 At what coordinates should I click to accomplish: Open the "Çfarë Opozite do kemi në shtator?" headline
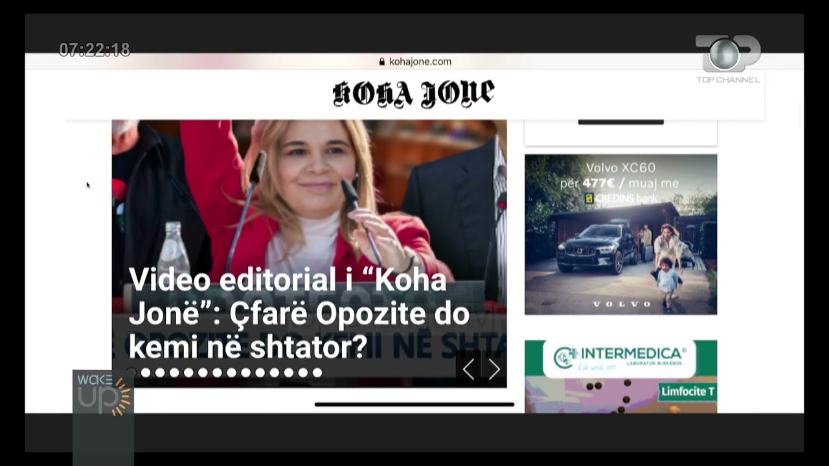tap(299, 313)
